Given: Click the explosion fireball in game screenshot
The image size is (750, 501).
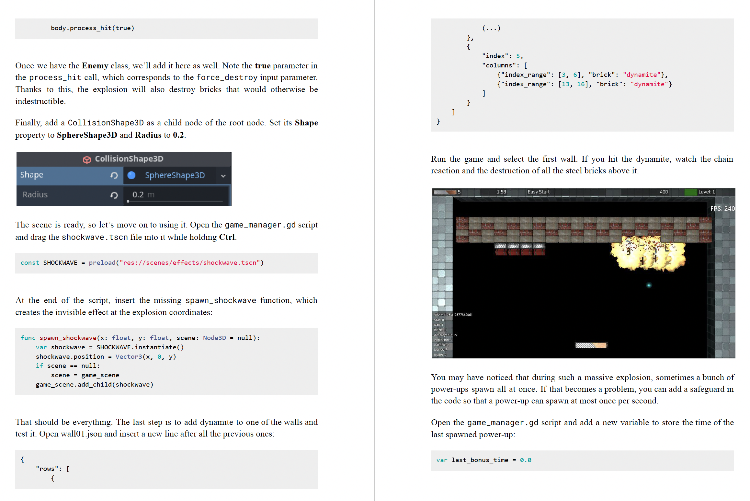Looking at the screenshot, I should click(648, 256).
